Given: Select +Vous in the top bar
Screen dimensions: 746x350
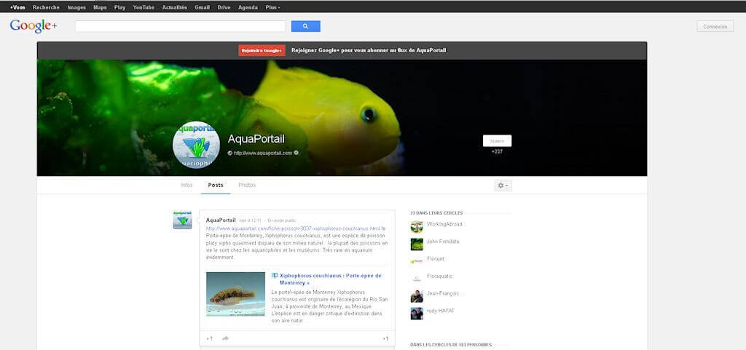Looking at the screenshot, I should 17,7.
